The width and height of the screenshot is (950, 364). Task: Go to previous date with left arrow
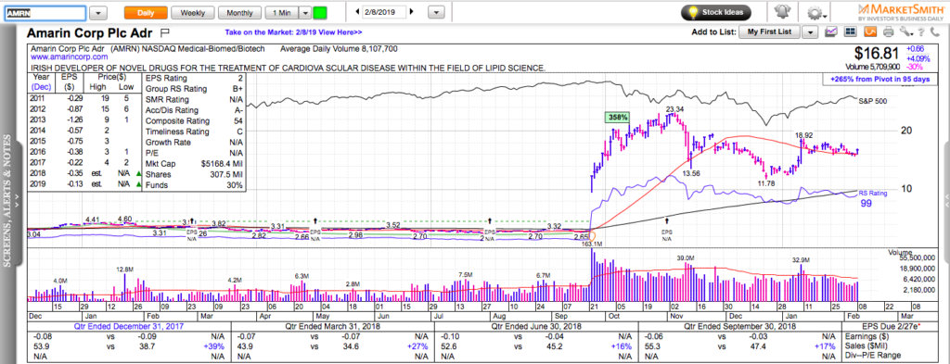click(x=356, y=12)
